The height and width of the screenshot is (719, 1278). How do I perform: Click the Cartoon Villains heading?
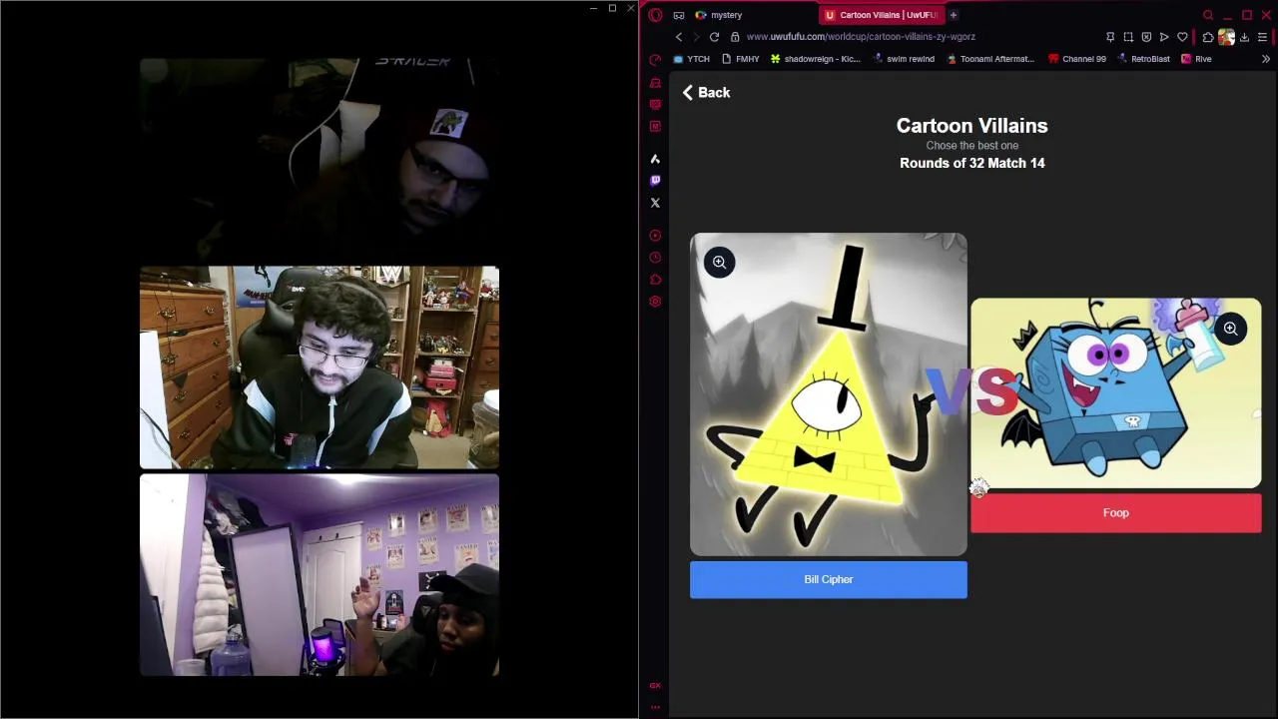click(x=971, y=126)
